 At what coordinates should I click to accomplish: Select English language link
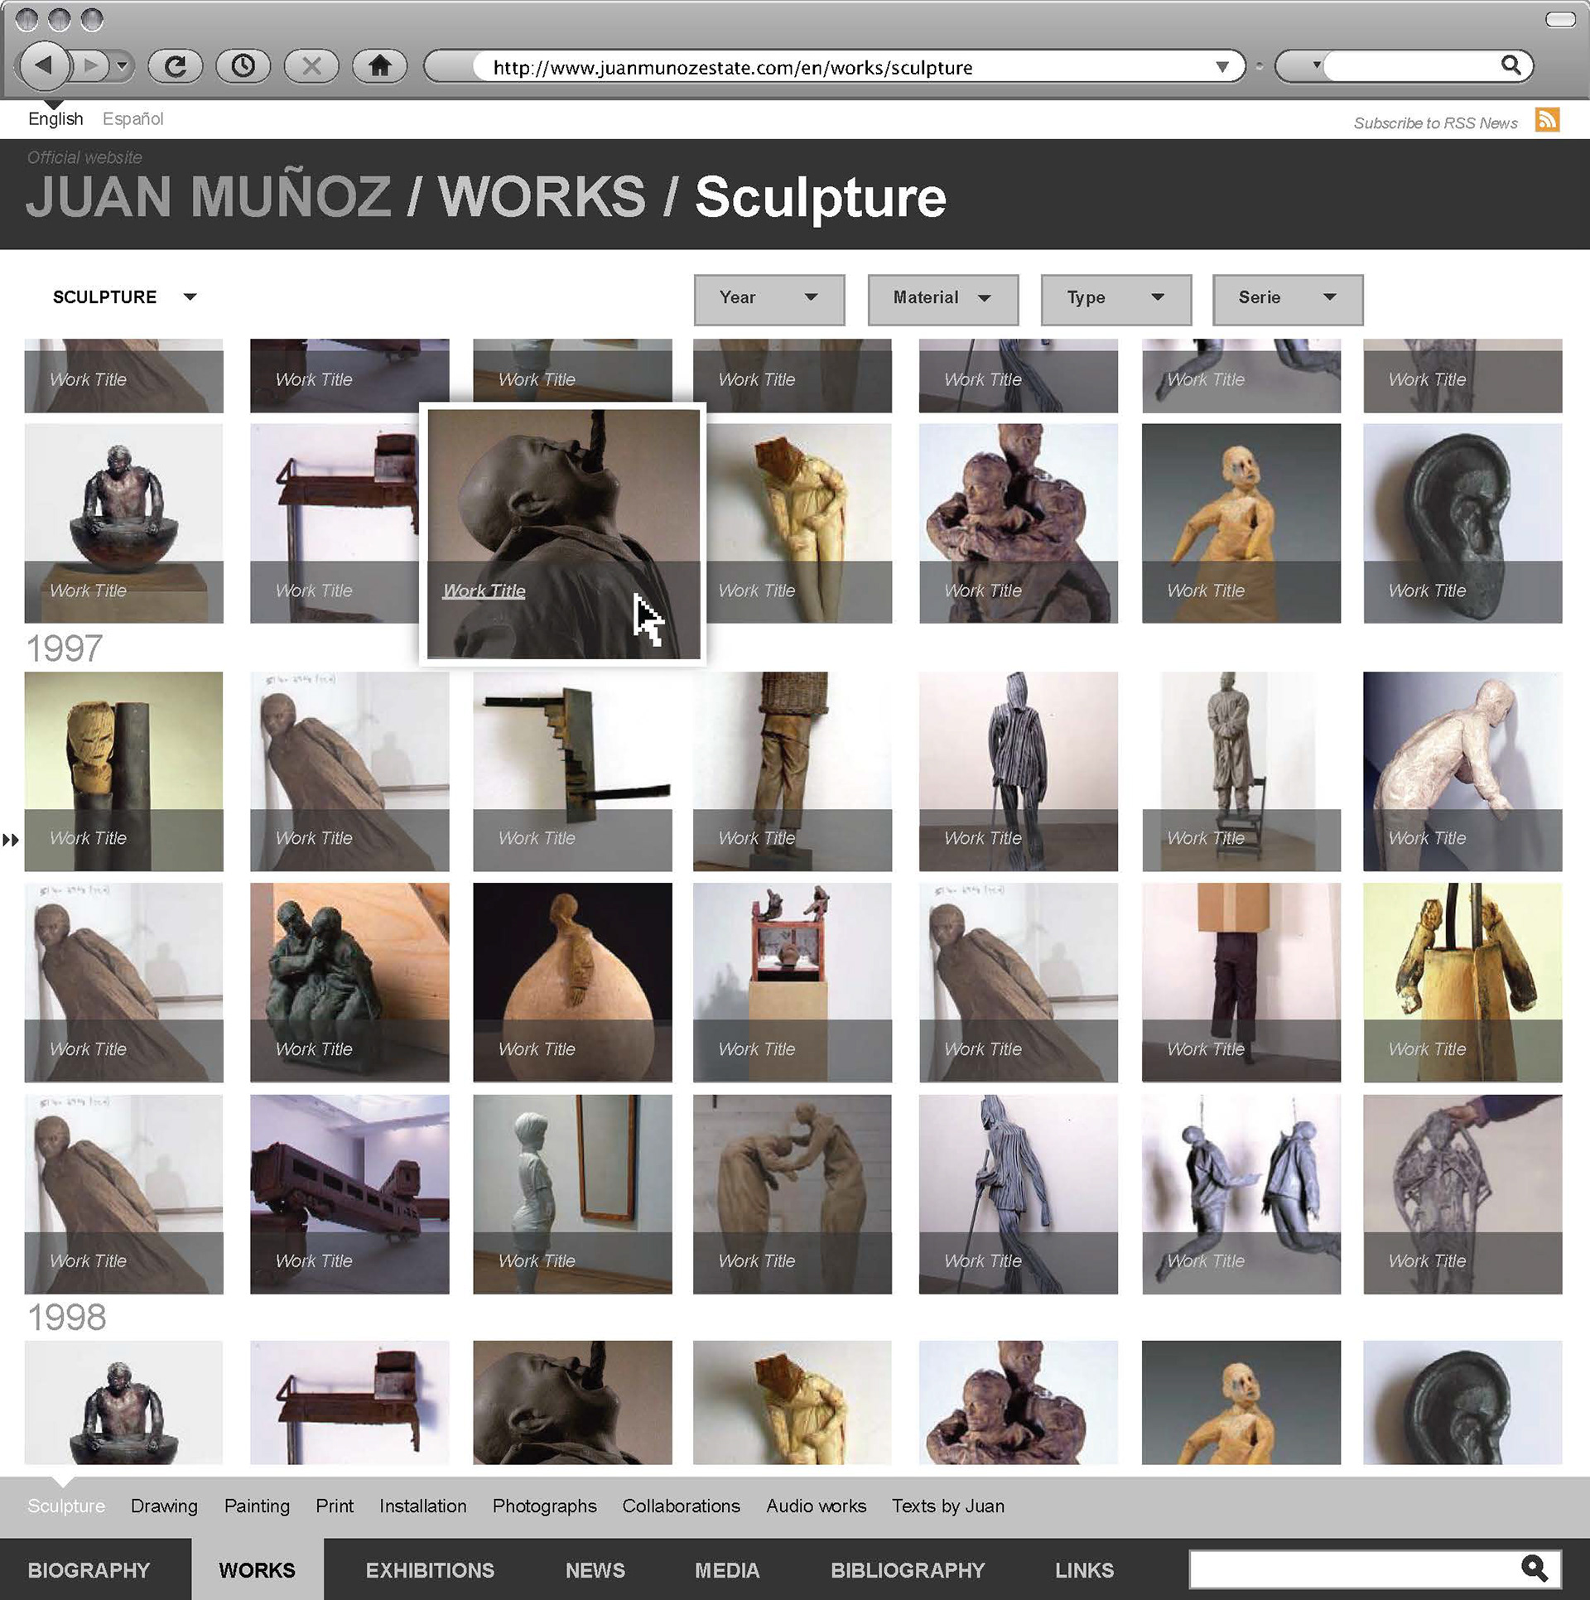pyautogui.click(x=55, y=118)
